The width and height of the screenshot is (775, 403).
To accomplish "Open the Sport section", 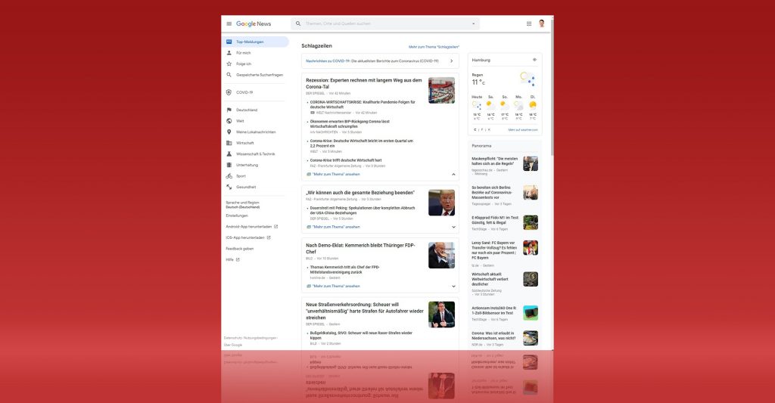I will point(241,176).
